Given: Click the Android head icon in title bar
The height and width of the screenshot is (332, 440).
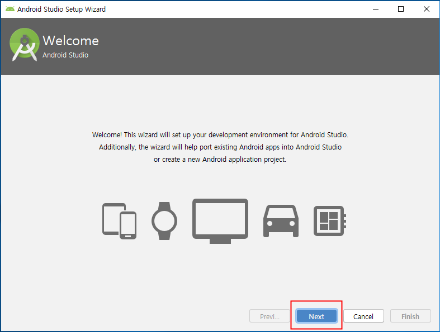Looking at the screenshot, I should (x=10, y=9).
